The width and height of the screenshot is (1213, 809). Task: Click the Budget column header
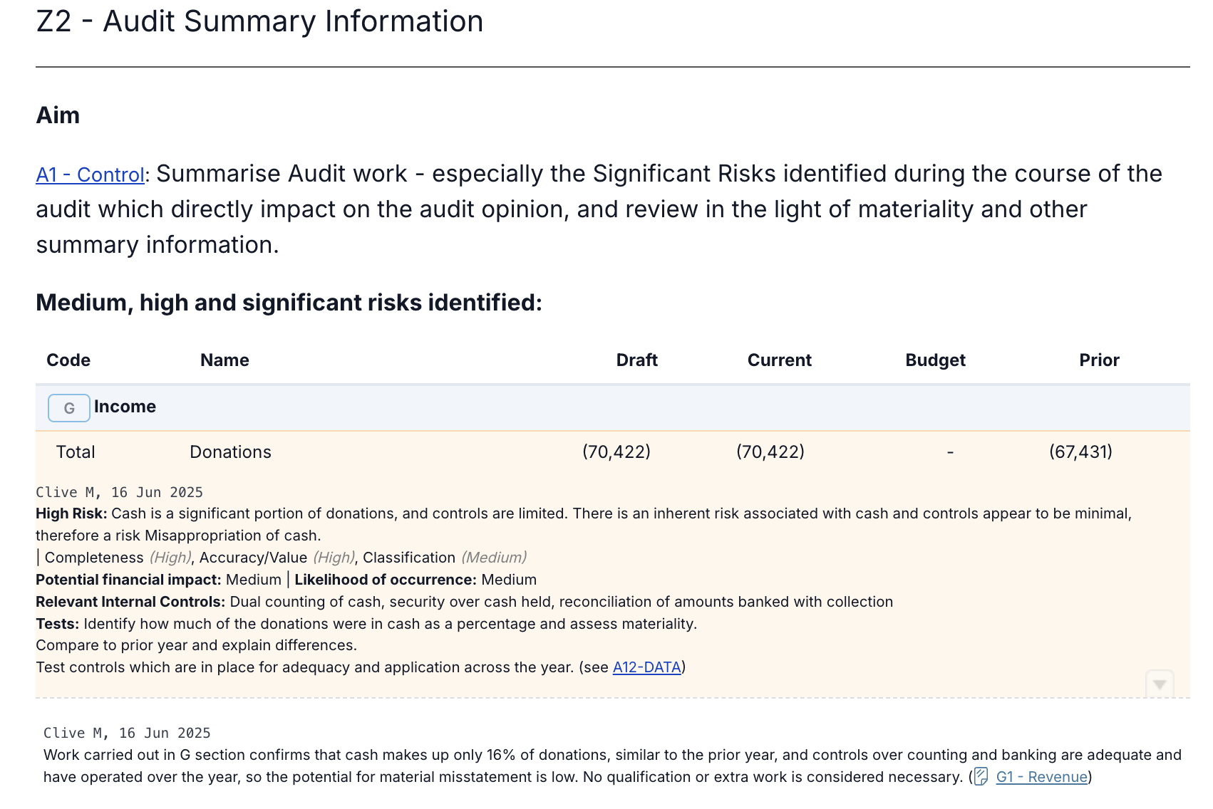[935, 360]
